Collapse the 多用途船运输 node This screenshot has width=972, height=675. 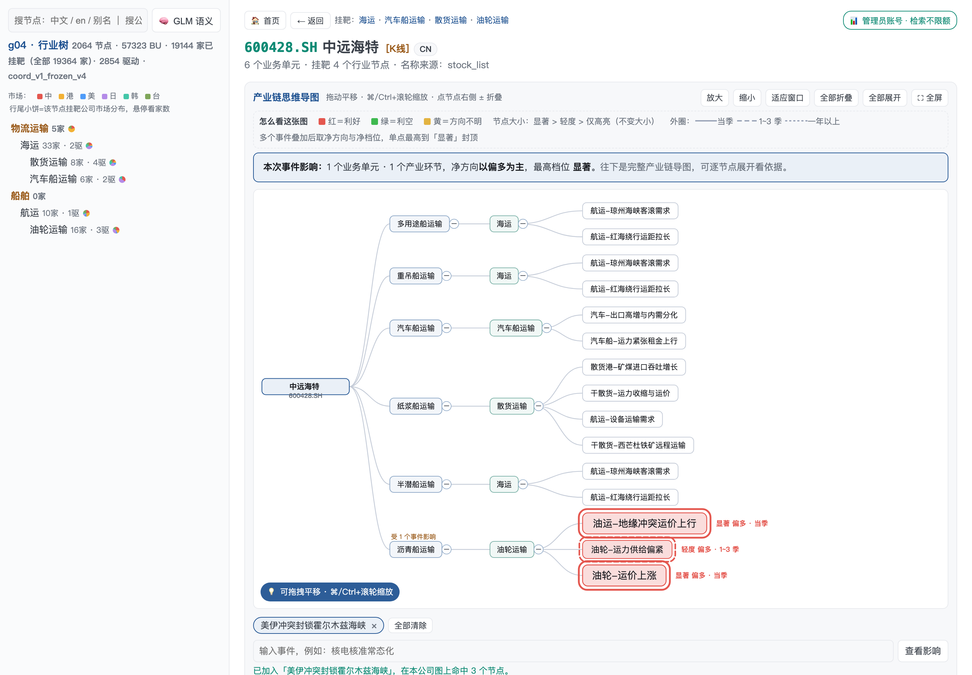[454, 224]
